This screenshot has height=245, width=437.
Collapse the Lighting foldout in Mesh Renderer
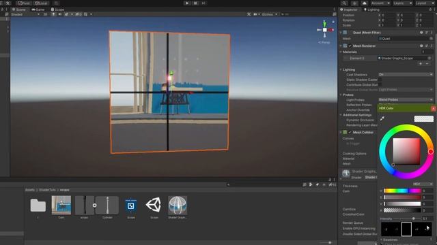[341, 69]
